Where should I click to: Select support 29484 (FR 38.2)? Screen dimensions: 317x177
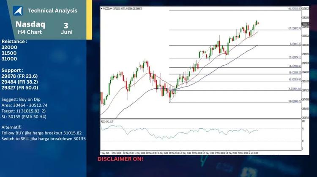19,82
